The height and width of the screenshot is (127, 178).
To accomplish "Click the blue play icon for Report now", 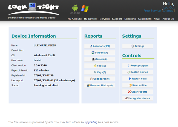I will [x=130, y=79].
